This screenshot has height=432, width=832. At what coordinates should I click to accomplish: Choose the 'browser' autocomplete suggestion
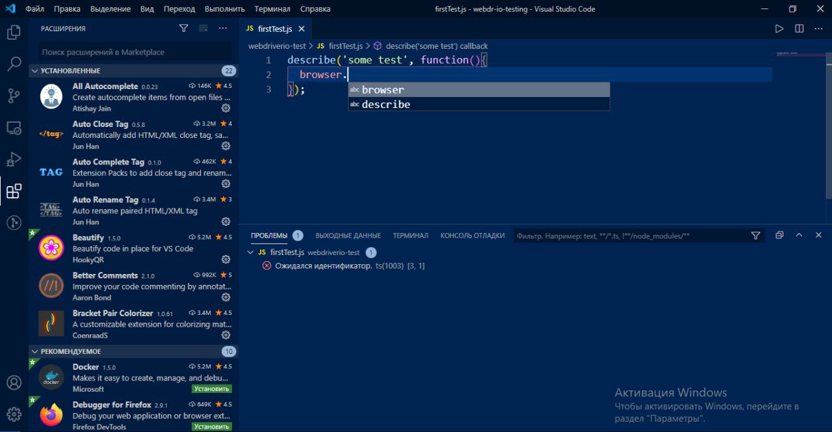coord(479,90)
